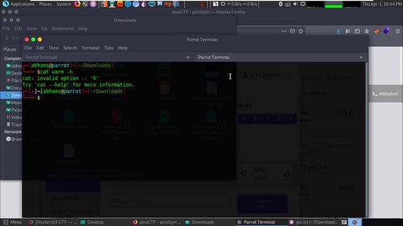The height and width of the screenshot is (226, 403).
Task: Switch to picoCTF - picoGym window in taskbar
Action: [157, 222]
